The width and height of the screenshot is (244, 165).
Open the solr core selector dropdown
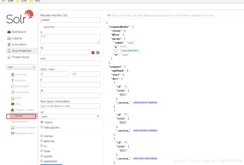(21, 67)
